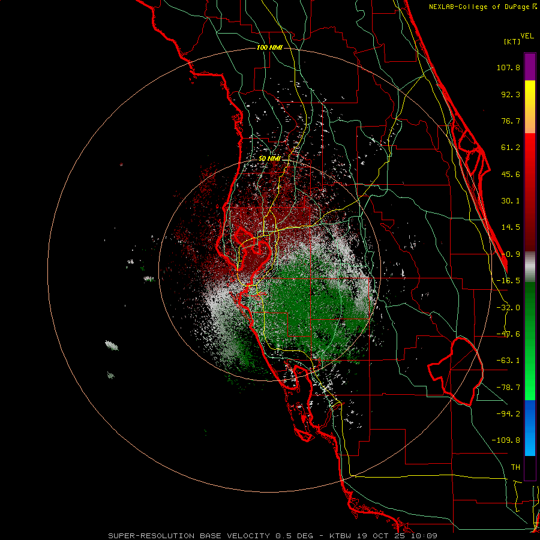Screen dimensions: 540x540
Task: Click the 30.1 legend value
Action: [511, 201]
